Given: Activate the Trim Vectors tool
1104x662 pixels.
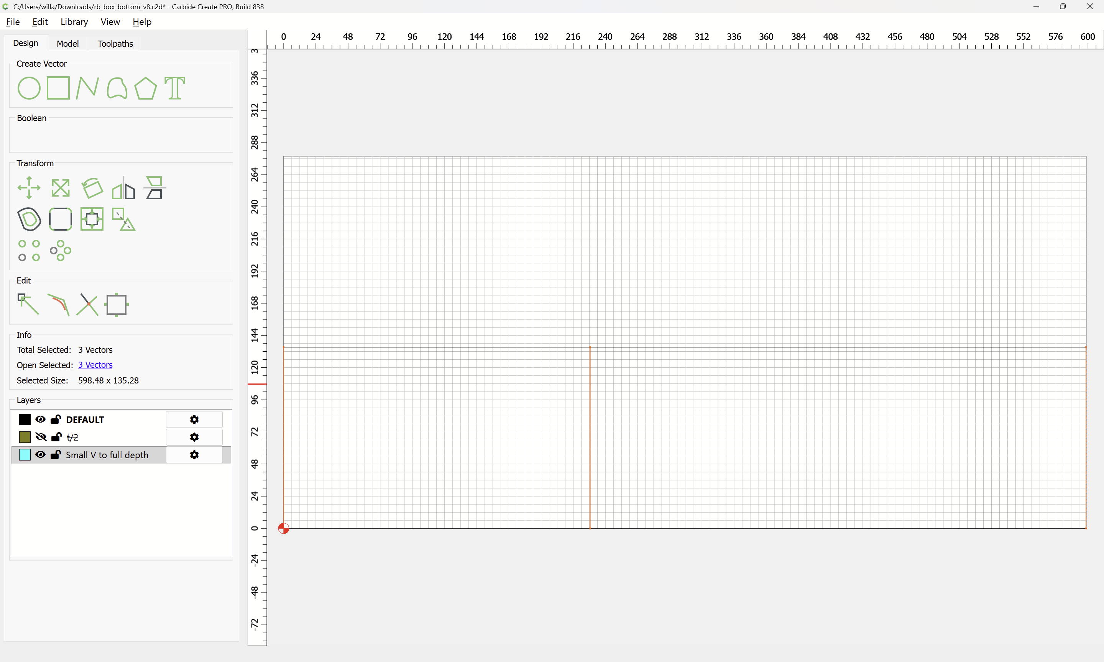Looking at the screenshot, I should pyautogui.click(x=87, y=304).
